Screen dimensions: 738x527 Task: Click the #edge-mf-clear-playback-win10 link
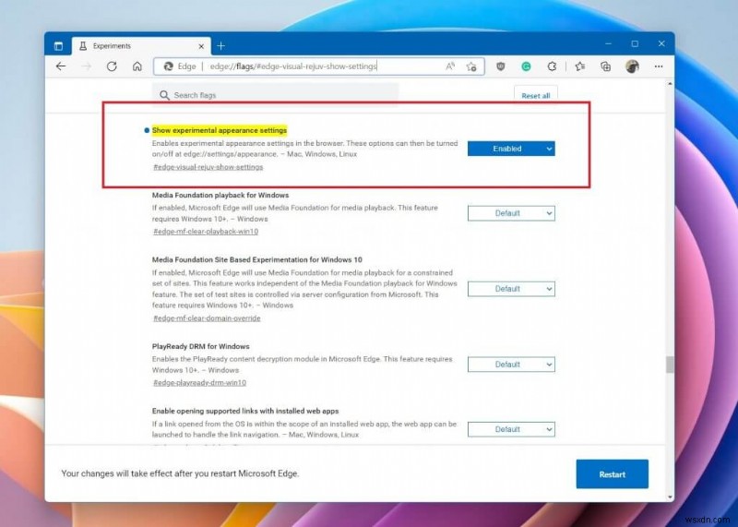coord(206,232)
